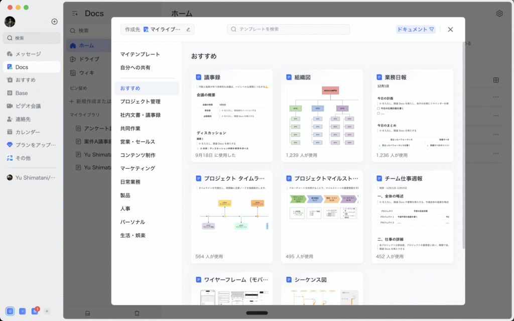Click the settings gear at top right
Viewport: 514px width, 321px height.
tap(499, 14)
